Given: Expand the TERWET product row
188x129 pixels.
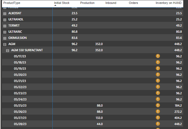Looking at the screenshot, I should (5, 26).
